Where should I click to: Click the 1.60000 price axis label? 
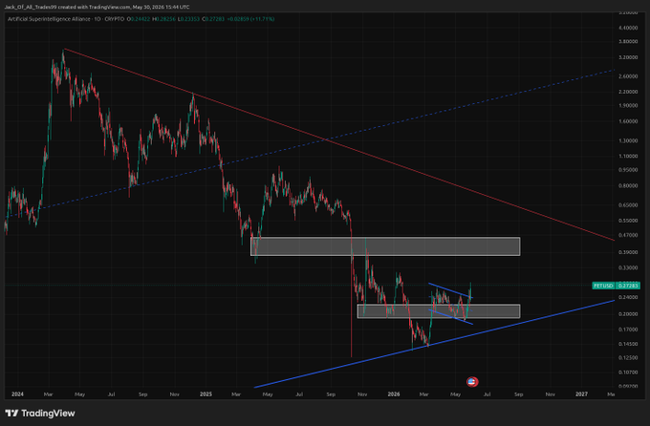[x=628, y=121]
